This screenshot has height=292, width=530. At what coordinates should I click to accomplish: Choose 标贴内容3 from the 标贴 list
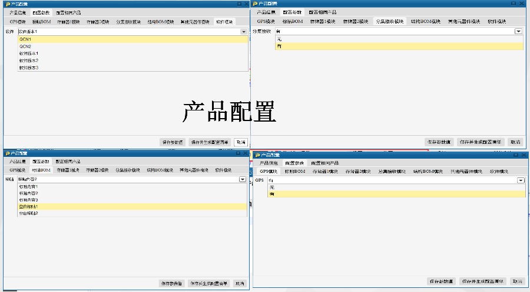pyautogui.click(x=28, y=200)
